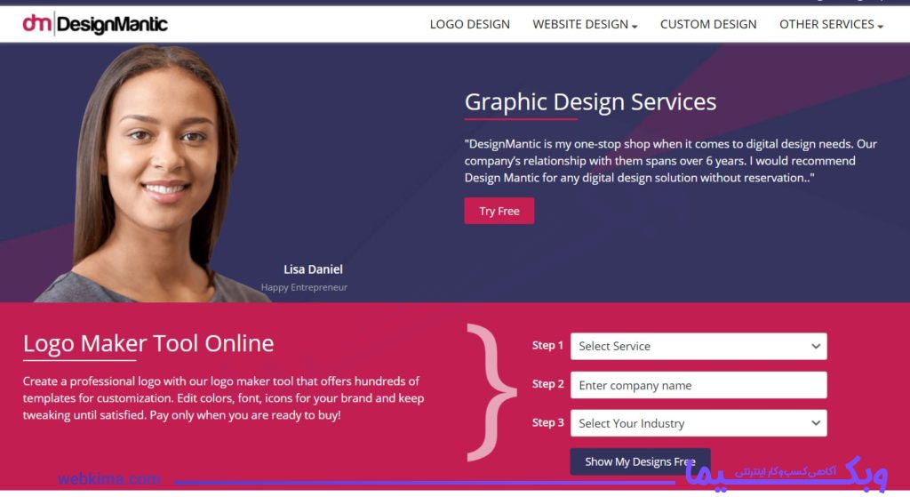Click the chevron in Select Your Industry field
Screen dimensions: 910x497
click(816, 423)
